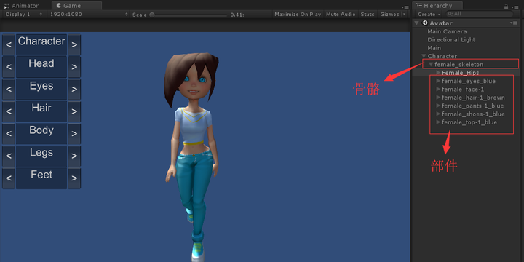Select female_top-1_blue in Hierarchy
The height and width of the screenshot is (262, 524).
click(469, 122)
